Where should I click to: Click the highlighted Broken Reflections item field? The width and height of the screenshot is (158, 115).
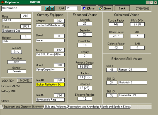pos(50,85)
